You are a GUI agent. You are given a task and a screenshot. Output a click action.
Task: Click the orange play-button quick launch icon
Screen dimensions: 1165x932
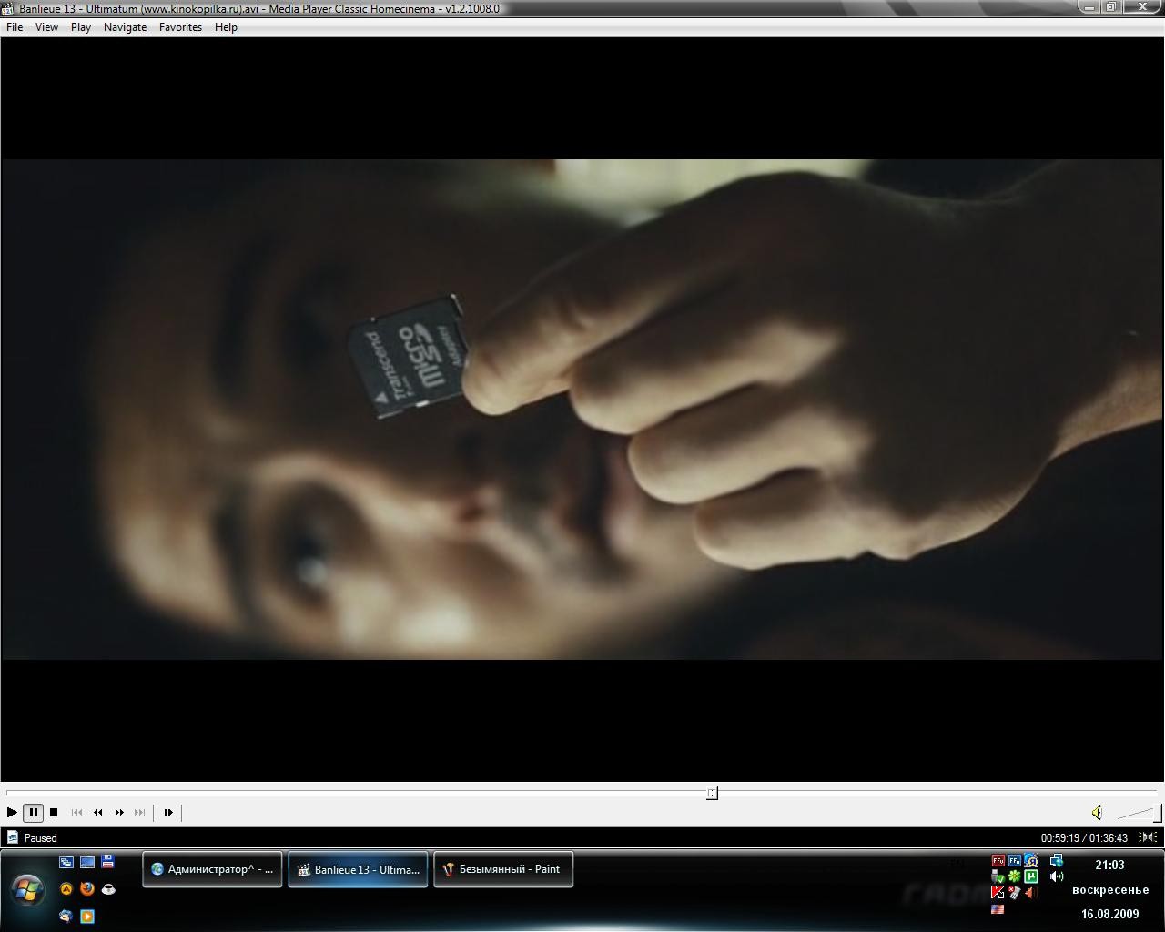click(x=87, y=917)
